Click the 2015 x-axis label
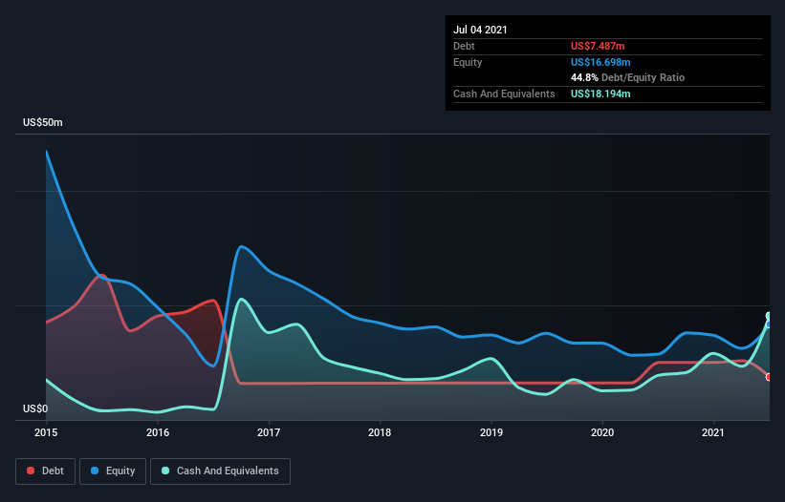This screenshot has width=785, height=502. coord(46,432)
